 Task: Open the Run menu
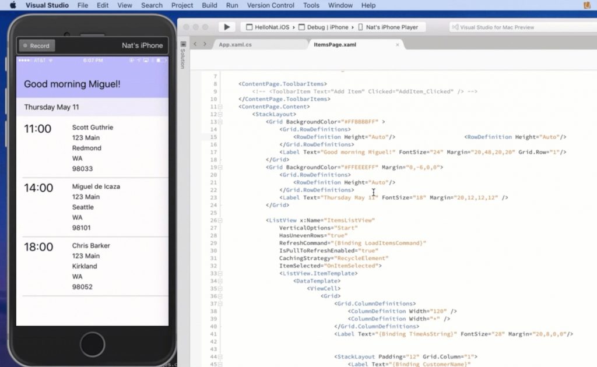pyautogui.click(x=232, y=5)
